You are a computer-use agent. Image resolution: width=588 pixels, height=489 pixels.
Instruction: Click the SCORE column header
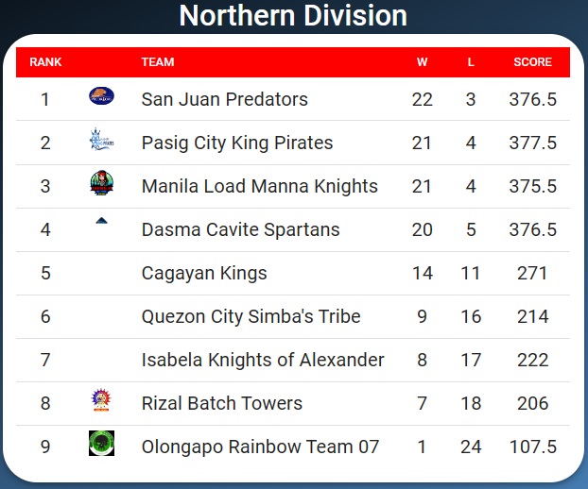pos(532,62)
